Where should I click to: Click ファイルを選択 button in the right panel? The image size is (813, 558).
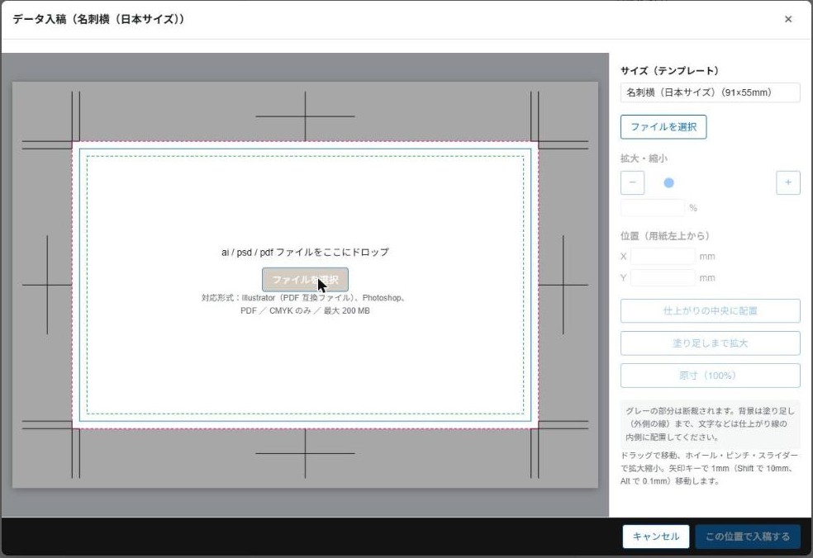click(663, 127)
